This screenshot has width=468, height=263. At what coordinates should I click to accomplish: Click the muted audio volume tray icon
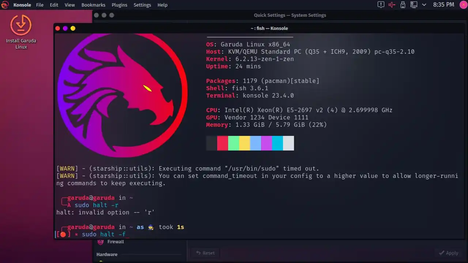(x=392, y=5)
